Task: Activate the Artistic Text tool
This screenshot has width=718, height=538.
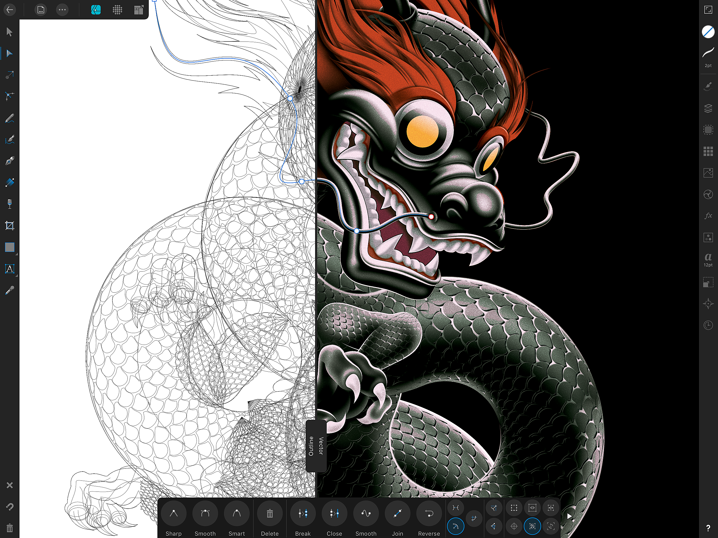Action: [9, 269]
